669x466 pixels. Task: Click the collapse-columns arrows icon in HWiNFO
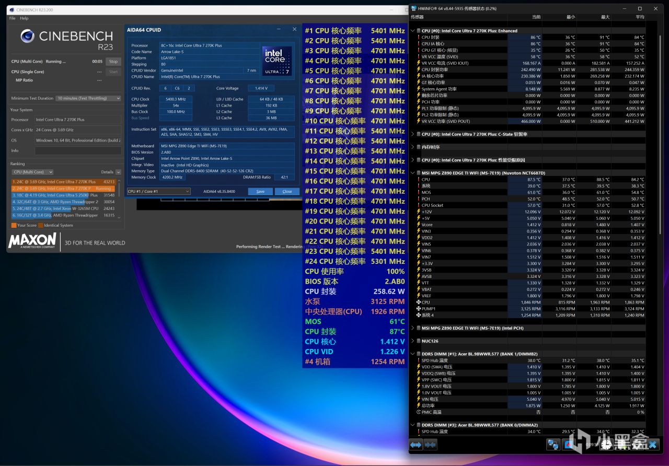coord(430,445)
